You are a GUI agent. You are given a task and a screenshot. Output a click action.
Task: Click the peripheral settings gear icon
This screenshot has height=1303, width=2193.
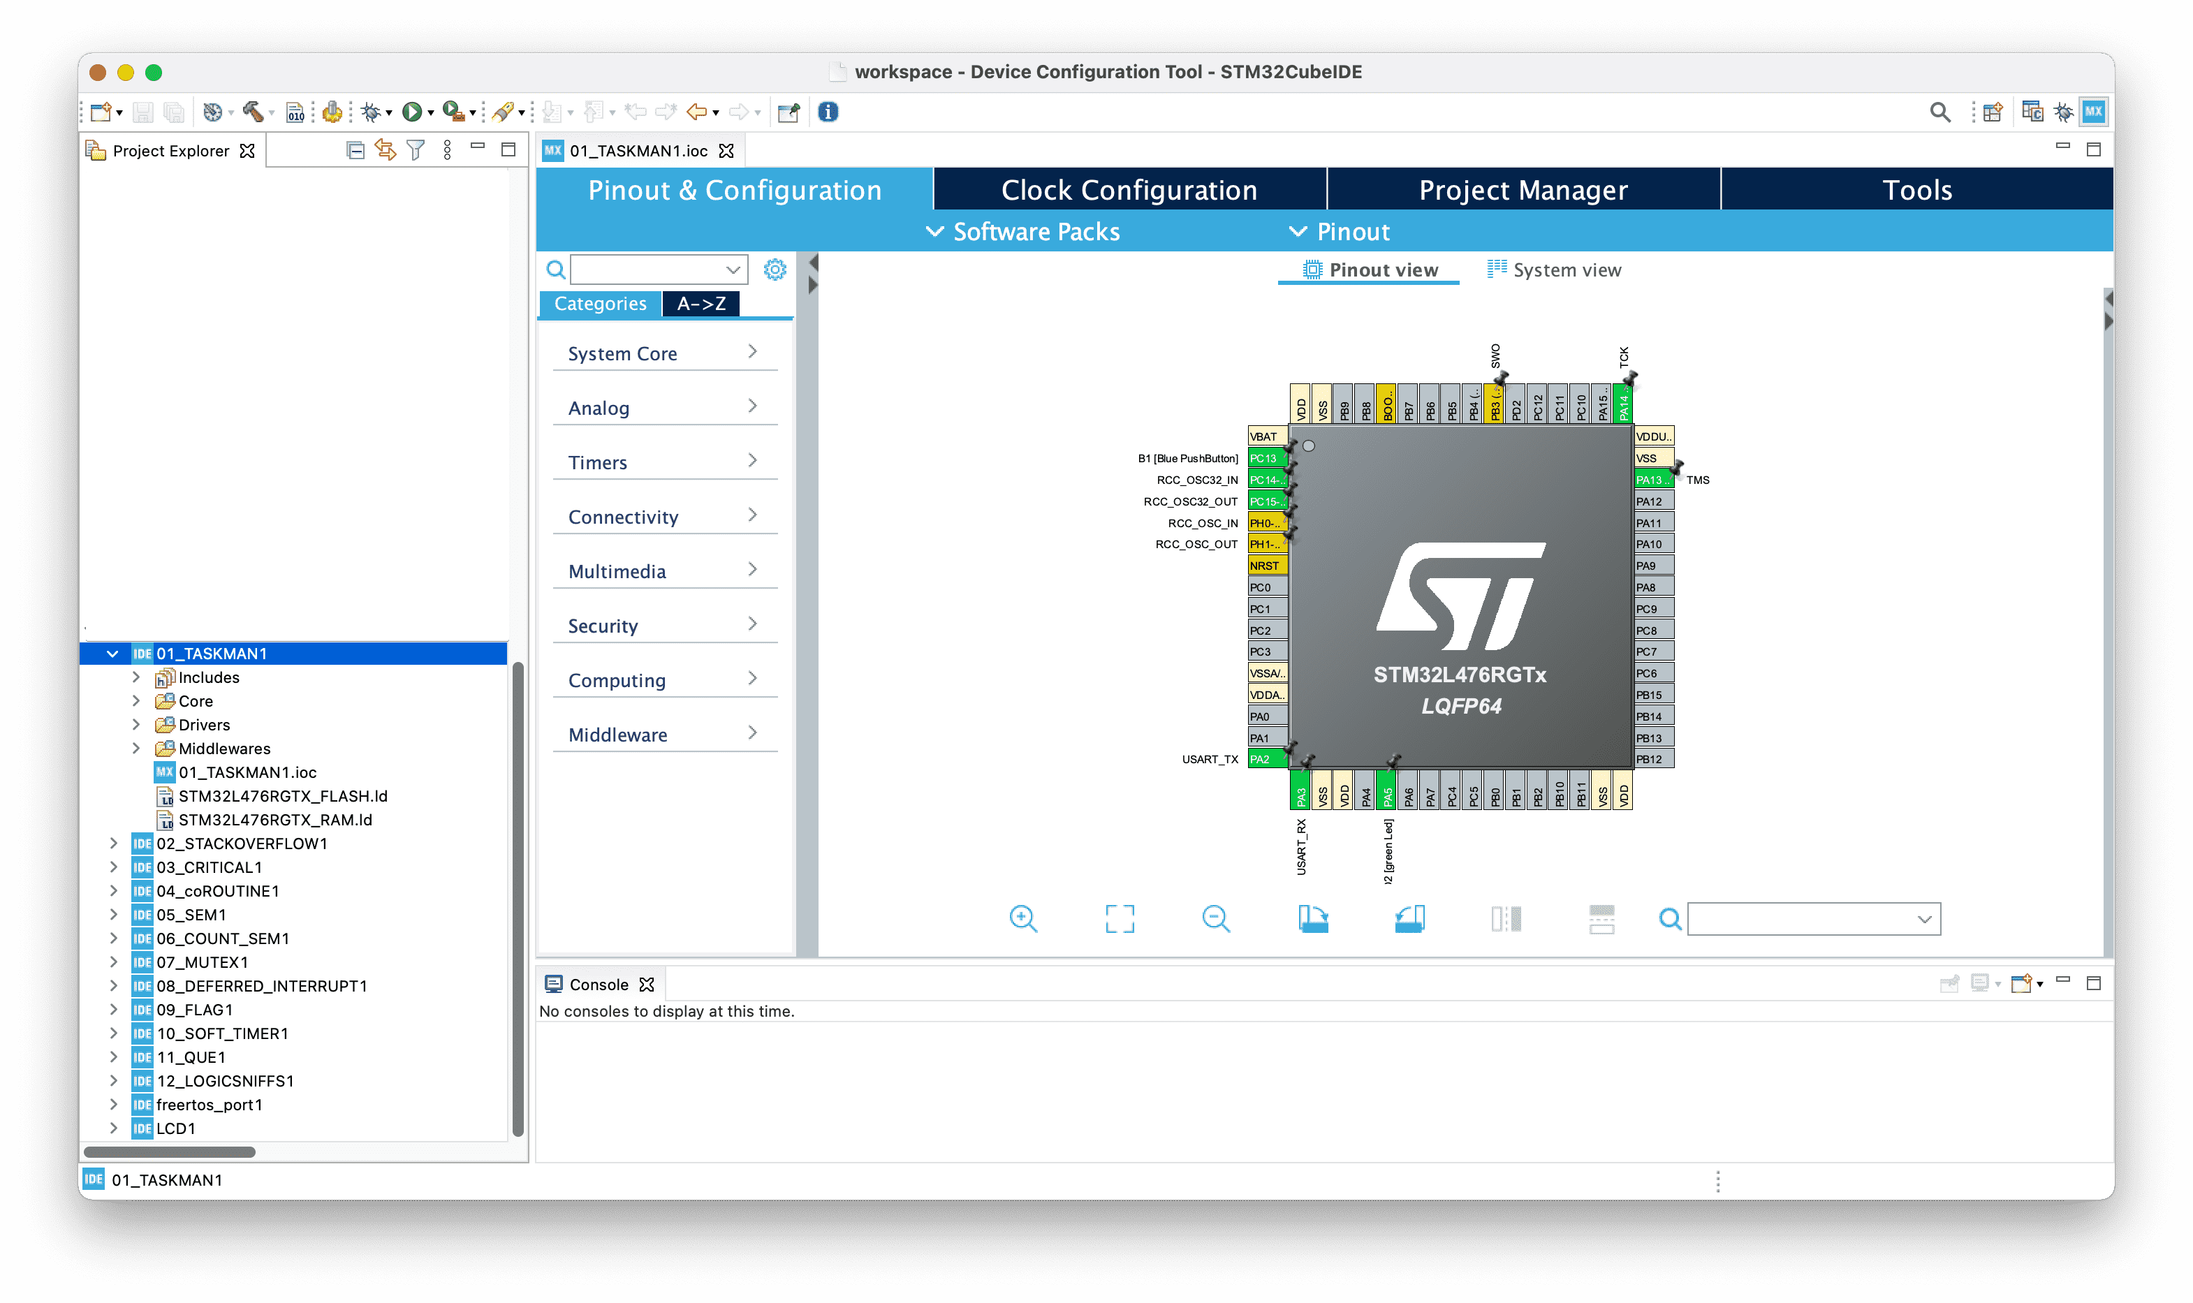(775, 270)
